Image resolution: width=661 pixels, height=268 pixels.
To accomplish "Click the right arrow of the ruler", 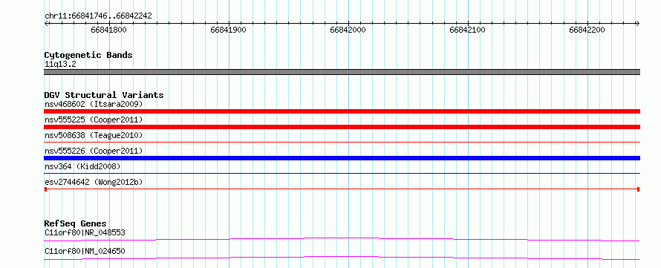I will 637,23.
